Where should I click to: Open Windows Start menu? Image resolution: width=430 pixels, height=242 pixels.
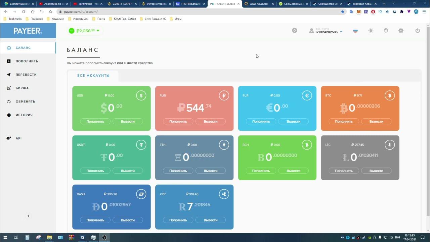point(6,238)
